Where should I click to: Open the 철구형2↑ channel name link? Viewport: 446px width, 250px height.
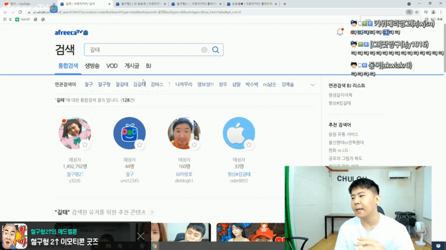pyautogui.click(x=75, y=174)
